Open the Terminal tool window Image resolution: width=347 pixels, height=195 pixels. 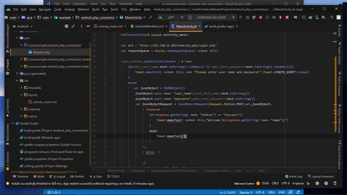[21, 177]
